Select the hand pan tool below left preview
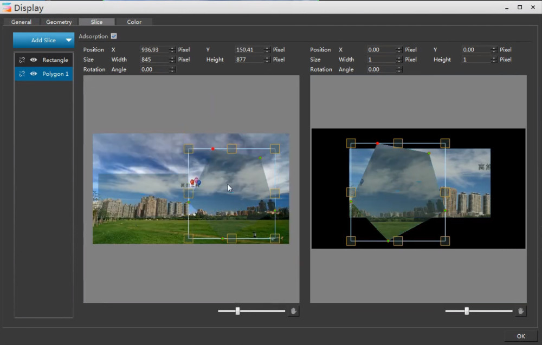 coord(293,311)
